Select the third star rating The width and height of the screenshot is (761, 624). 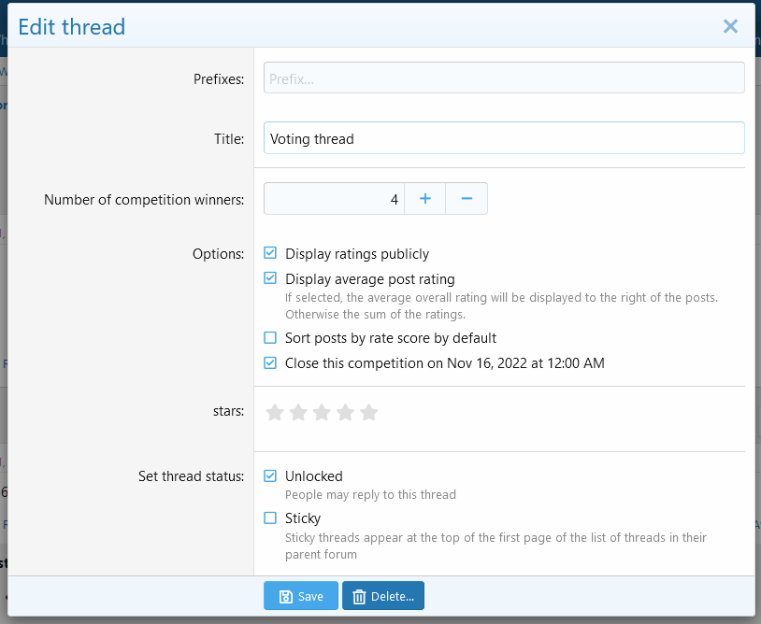[322, 412]
